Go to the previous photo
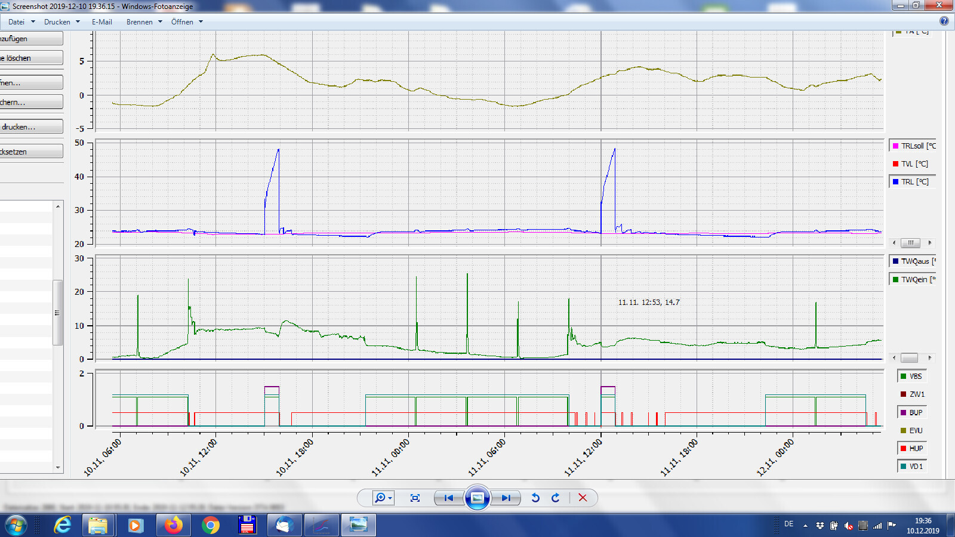This screenshot has height=537, width=955. pos(449,498)
